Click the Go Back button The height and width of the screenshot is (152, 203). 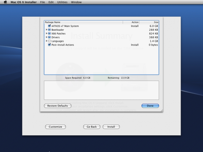pos(92,127)
